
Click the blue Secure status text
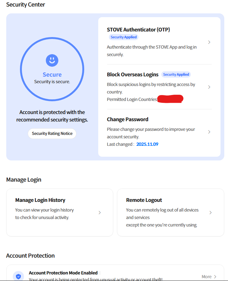pos(52,74)
